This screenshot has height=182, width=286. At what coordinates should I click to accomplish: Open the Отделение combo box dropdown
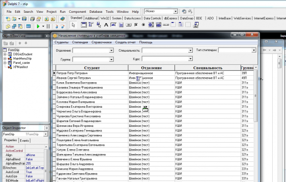111,50
